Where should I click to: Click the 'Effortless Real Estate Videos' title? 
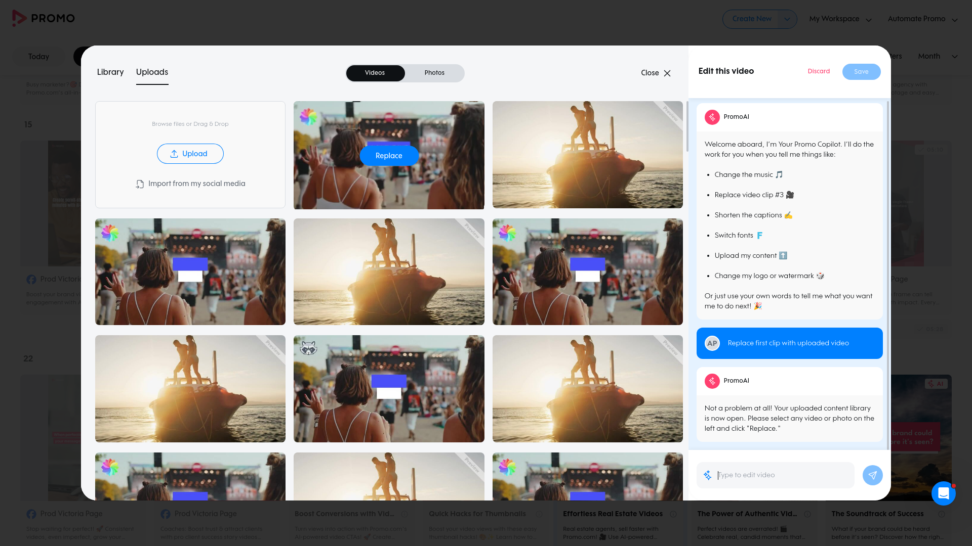[613, 514]
